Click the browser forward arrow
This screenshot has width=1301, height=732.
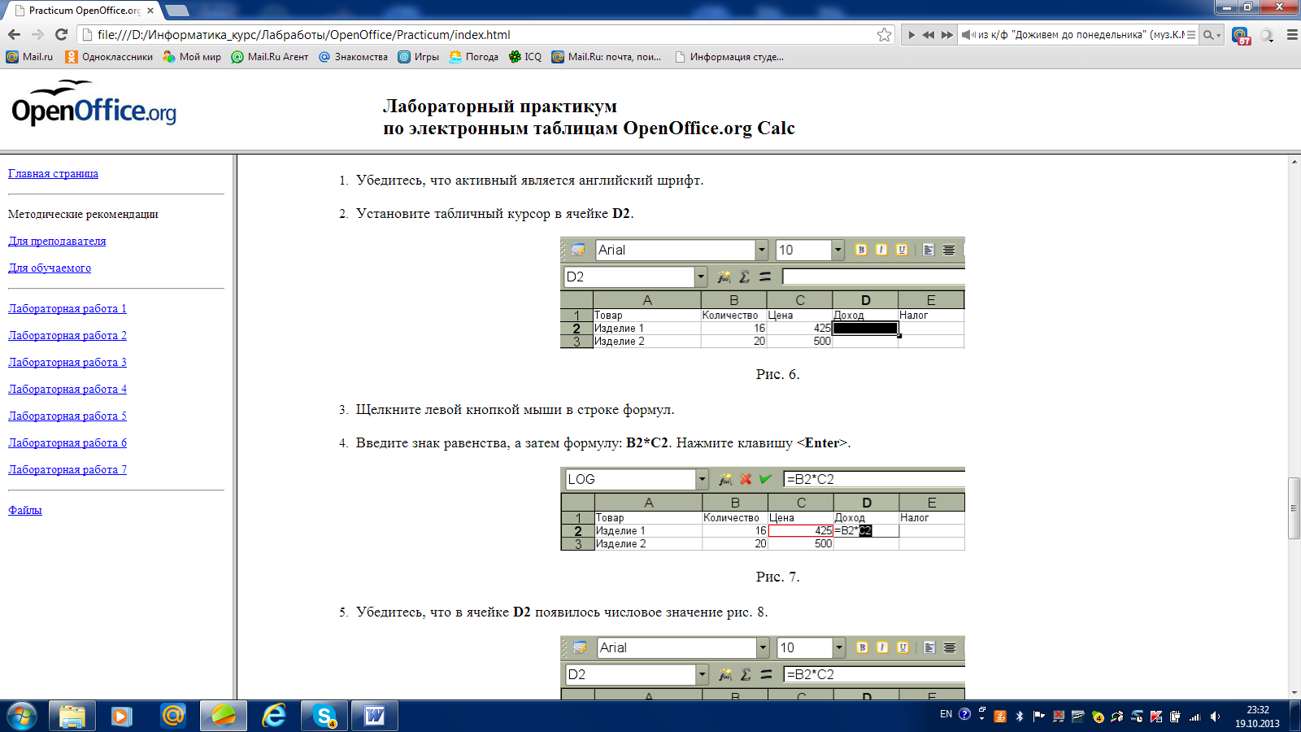pyautogui.click(x=37, y=34)
